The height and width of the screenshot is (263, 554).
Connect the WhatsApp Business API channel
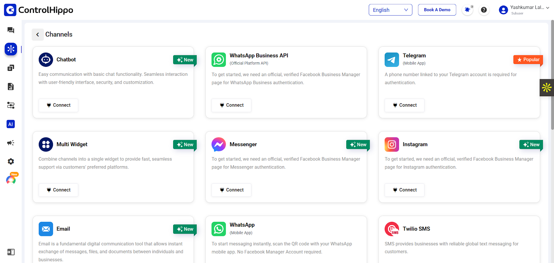pyautogui.click(x=232, y=105)
